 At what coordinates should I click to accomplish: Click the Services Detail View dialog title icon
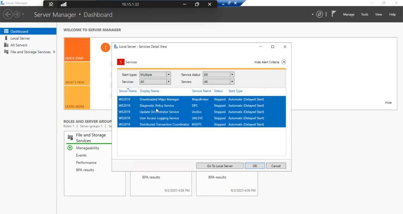(116, 47)
